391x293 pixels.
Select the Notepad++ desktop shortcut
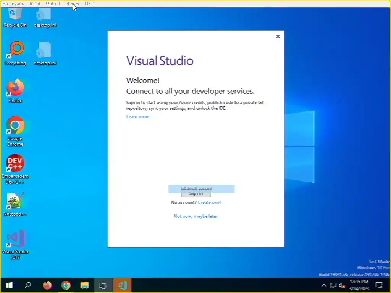tap(15, 204)
